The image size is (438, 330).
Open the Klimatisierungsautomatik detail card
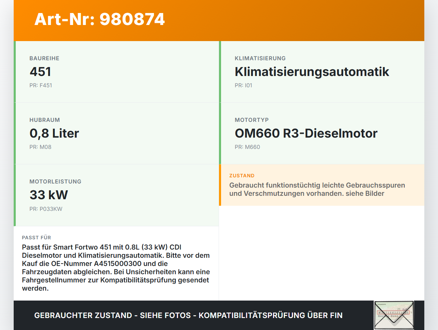click(322, 72)
